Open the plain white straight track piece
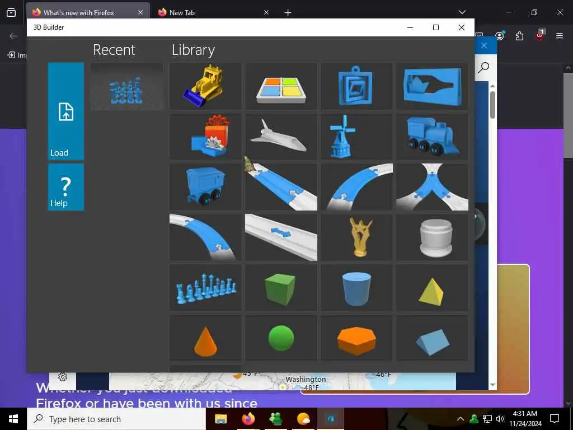 pyautogui.click(x=281, y=237)
